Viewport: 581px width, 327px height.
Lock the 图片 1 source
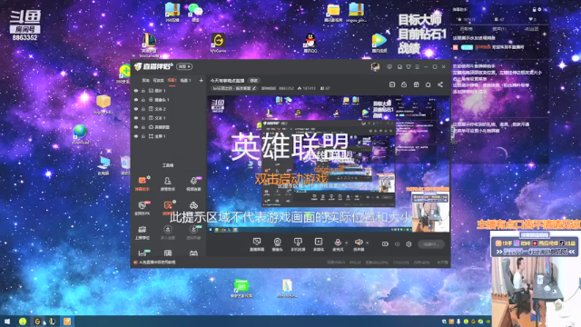click(x=143, y=91)
